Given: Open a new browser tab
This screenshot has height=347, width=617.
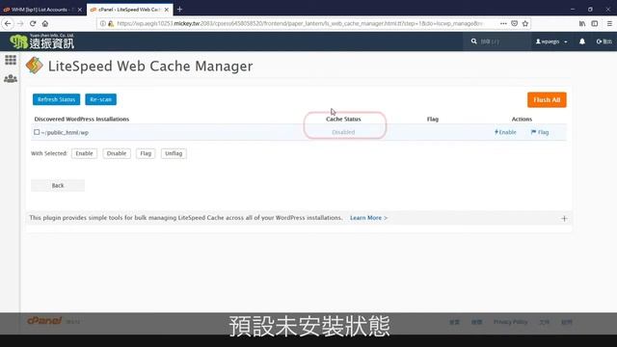Looking at the screenshot, I should point(180,9).
